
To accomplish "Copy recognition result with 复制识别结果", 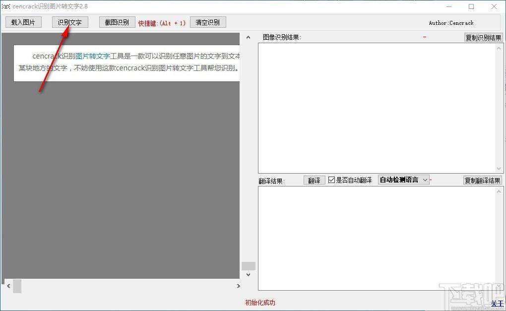I will [483, 37].
